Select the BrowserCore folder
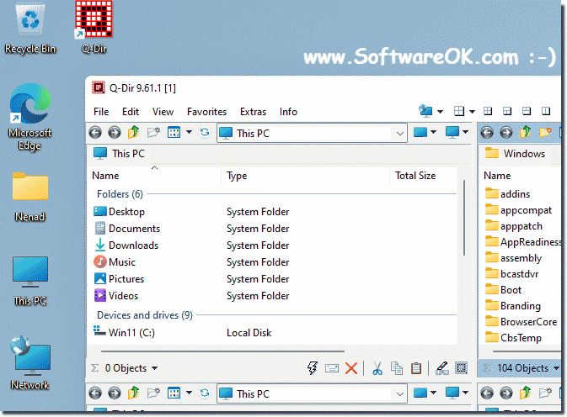 point(521,321)
